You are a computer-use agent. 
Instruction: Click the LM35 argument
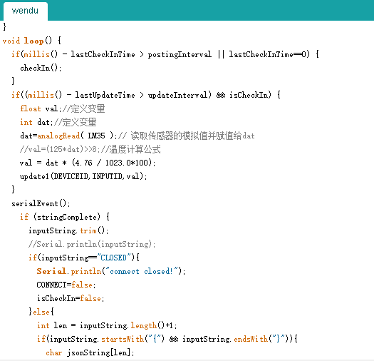(96, 136)
